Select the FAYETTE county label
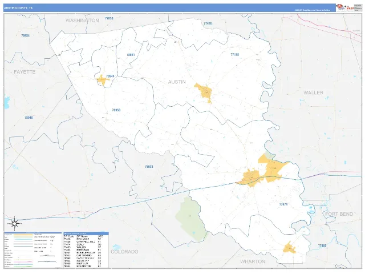The image size is (365, 274). pyautogui.click(x=25, y=72)
